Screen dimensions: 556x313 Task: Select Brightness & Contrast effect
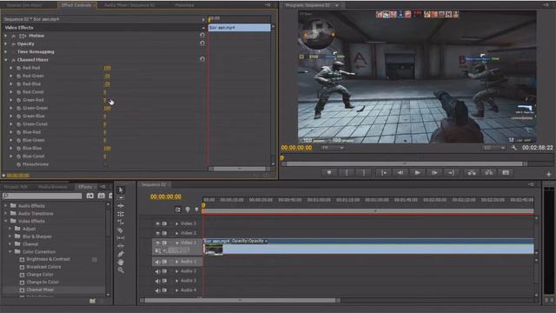pos(49,259)
